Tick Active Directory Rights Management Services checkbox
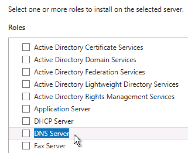This screenshot has height=153, width=188. [26, 96]
